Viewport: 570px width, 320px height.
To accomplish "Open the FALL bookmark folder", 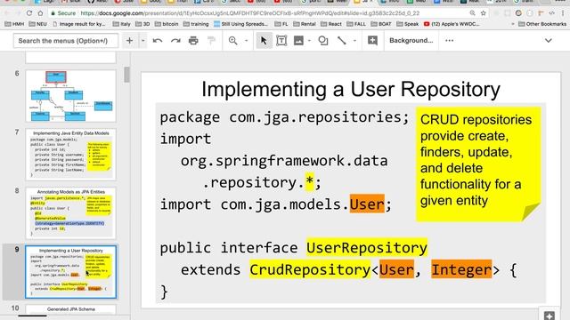I will click(x=356, y=24).
